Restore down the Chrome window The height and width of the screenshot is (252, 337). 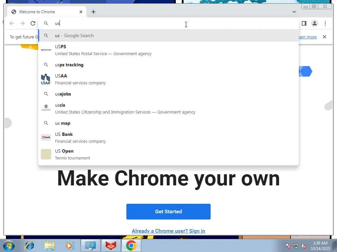[314, 7]
